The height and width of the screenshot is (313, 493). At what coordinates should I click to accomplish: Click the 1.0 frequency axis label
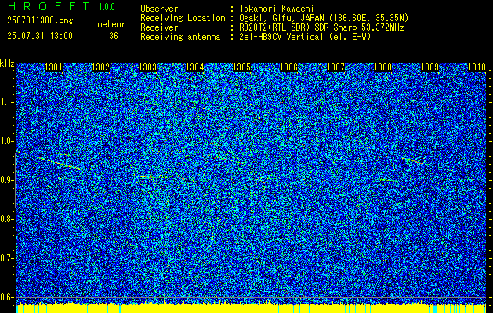click(x=7, y=142)
